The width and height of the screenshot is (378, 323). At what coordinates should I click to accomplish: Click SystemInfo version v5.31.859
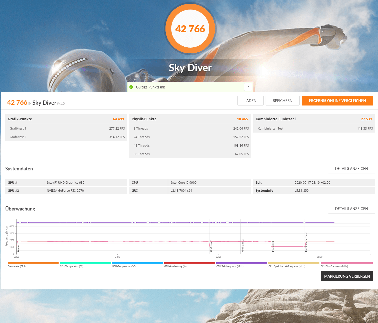[x=302, y=190]
